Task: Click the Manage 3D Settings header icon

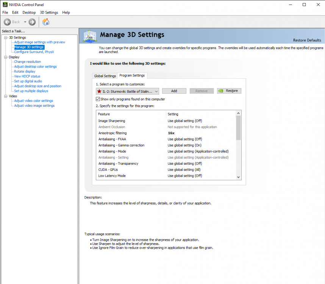Action: [x=90, y=36]
